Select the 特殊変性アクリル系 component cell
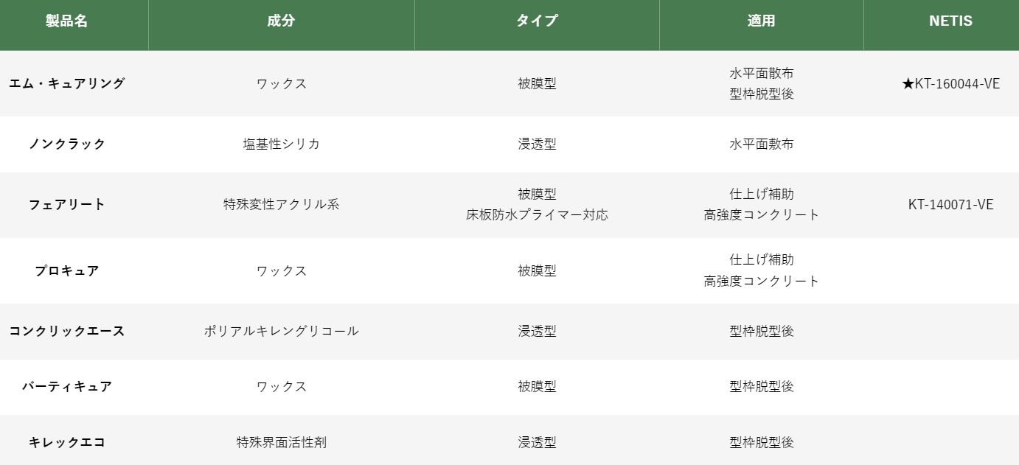Screen dimensions: 1019x465 coord(281,204)
